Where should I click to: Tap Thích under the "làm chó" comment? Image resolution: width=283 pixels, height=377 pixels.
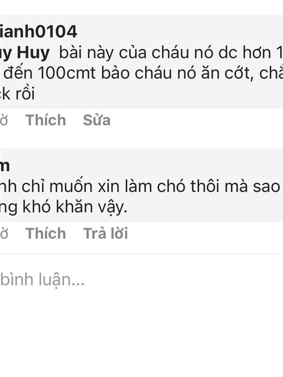pos(46,233)
